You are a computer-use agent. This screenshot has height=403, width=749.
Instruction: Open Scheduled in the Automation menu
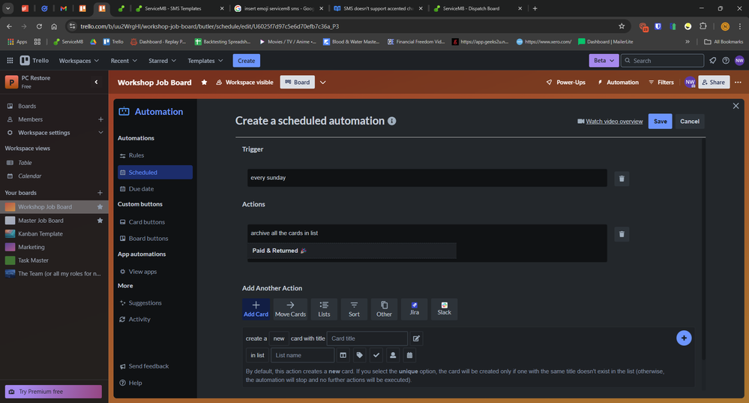pos(154,172)
